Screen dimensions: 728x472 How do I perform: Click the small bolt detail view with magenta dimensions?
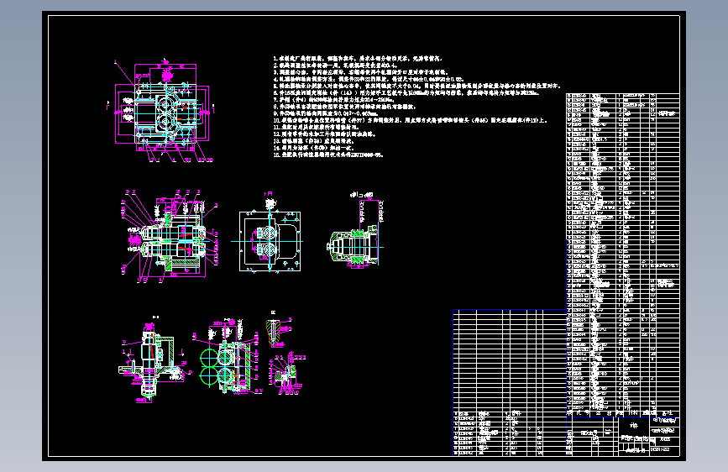click(287, 373)
